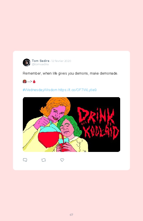Click the red DRINK lettering in image

point(96,116)
